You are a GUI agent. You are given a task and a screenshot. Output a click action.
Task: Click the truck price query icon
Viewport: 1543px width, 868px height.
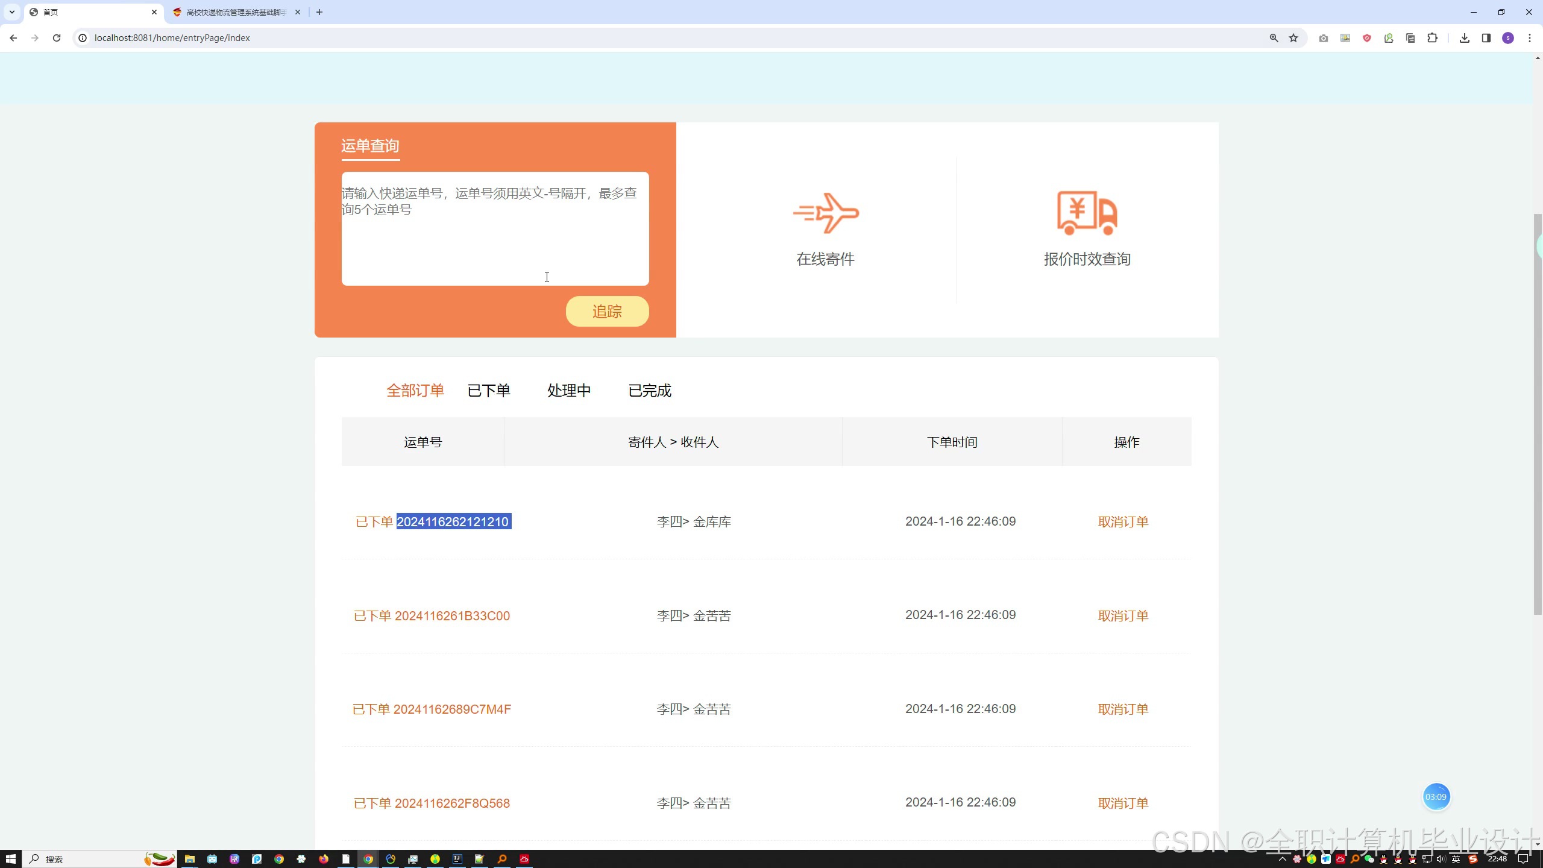pyautogui.click(x=1087, y=213)
